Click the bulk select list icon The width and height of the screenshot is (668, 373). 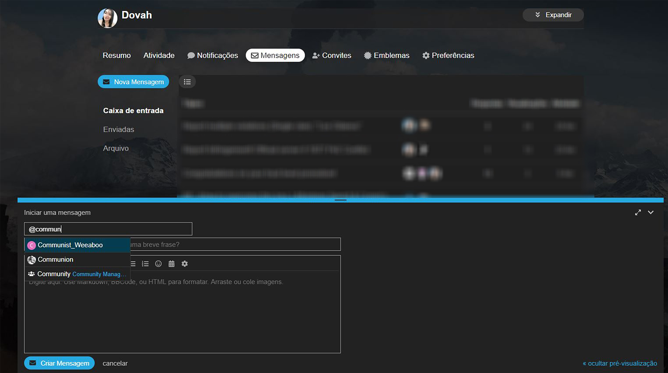point(187,82)
